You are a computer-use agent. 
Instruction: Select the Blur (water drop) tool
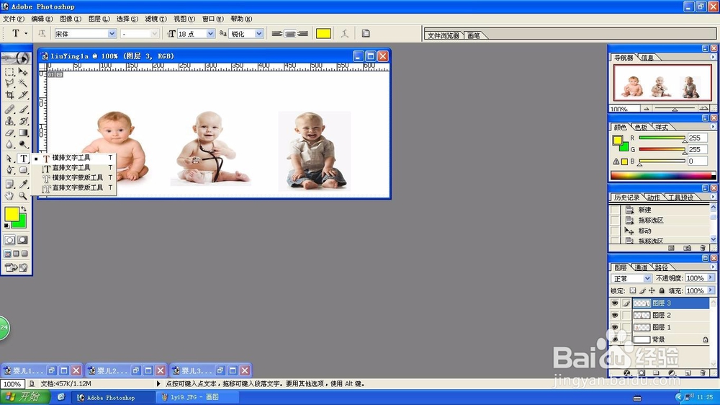tap(9, 144)
